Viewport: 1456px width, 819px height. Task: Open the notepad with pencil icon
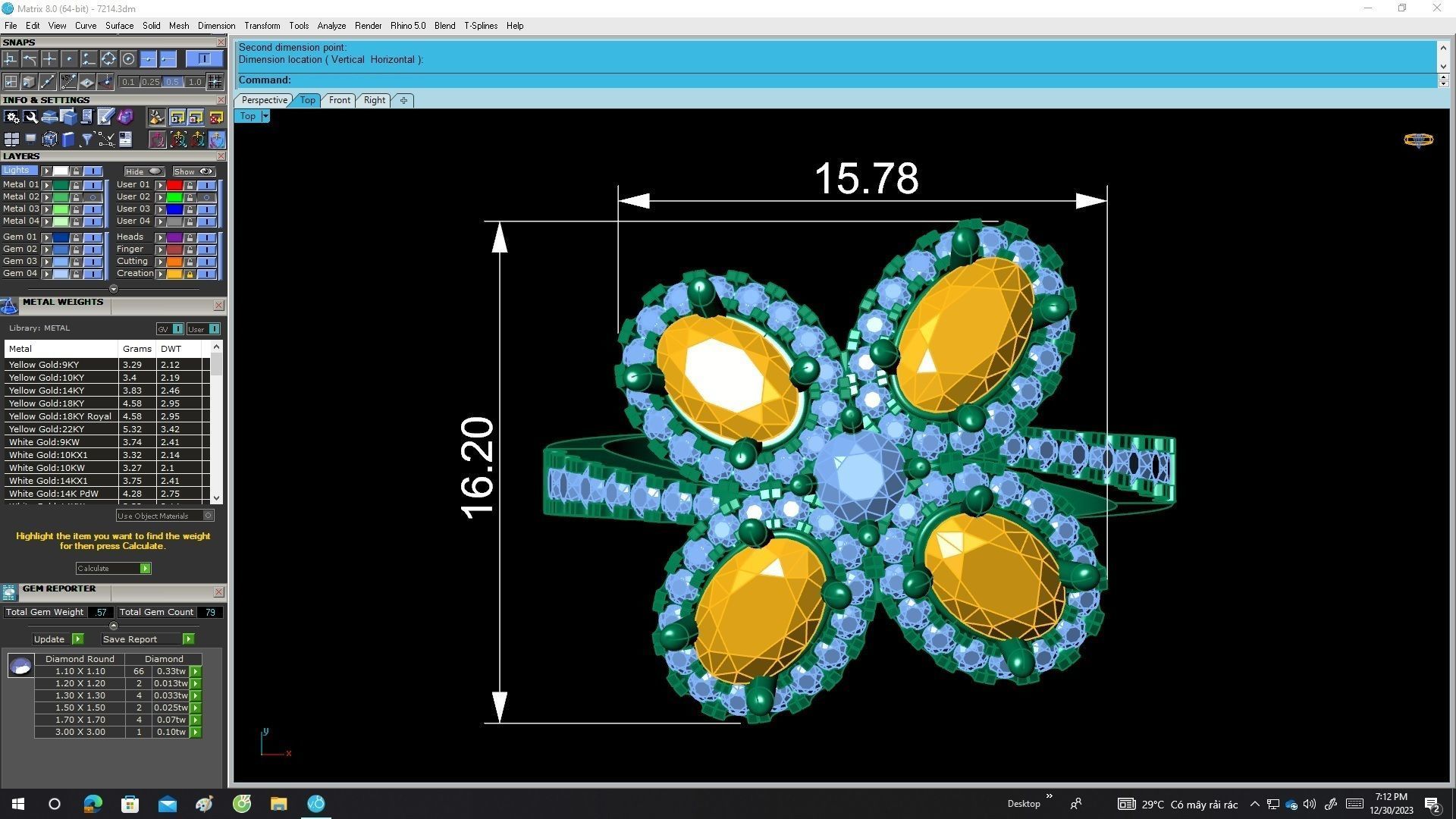(x=105, y=117)
